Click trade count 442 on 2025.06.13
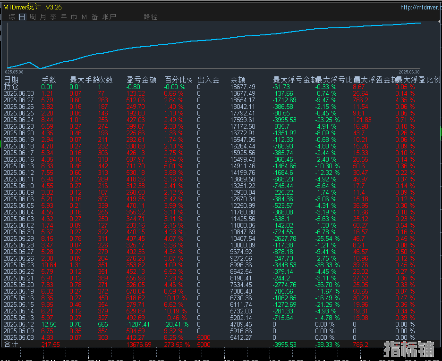Viewport: 442px width, 361px height. (x=103, y=166)
